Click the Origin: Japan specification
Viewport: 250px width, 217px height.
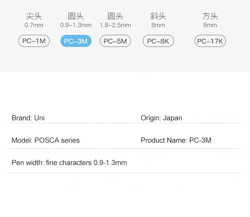click(x=161, y=118)
